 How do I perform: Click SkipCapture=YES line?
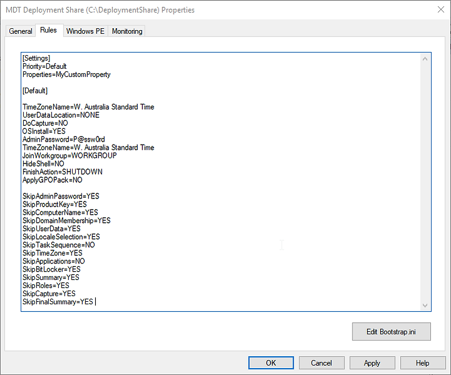point(49,294)
